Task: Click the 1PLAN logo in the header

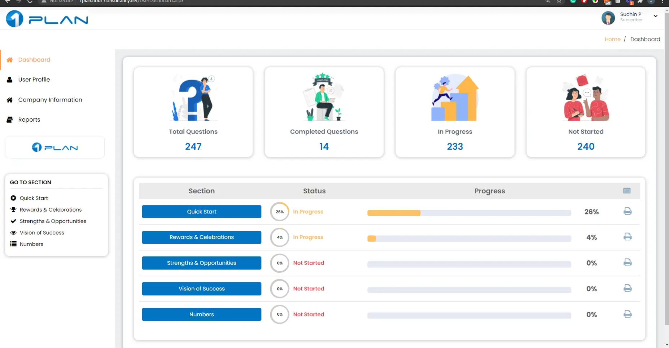Action: click(x=47, y=19)
